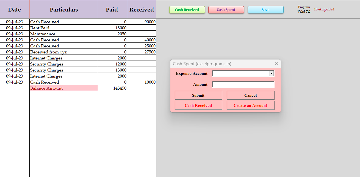
Task: Click Create an Account button
Action: (250, 105)
